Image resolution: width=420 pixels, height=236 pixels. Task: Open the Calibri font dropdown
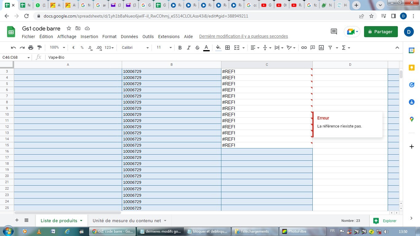tap(135, 48)
